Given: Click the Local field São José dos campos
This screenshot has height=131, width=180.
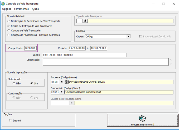Looking at the screenshot, I should click(x=85, y=55).
